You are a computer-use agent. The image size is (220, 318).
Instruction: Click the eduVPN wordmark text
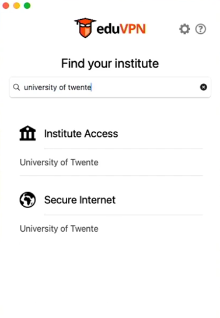pyautogui.click(x=121, y=29)
